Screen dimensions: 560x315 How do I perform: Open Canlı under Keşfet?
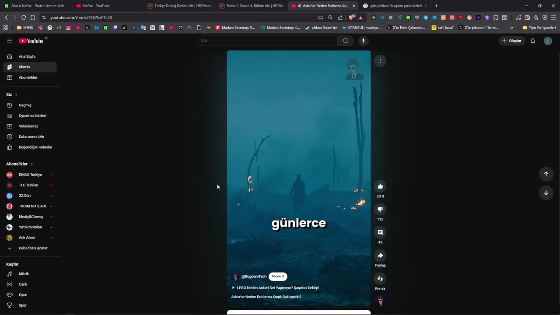[30, 284]
